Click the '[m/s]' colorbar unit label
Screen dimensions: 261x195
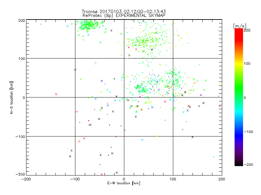pyautogui.click(x=240, y=26)
